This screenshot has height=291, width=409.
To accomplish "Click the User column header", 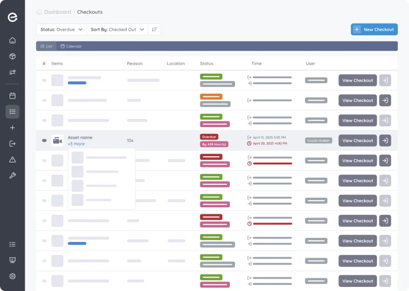I will (x=310, y=64).
